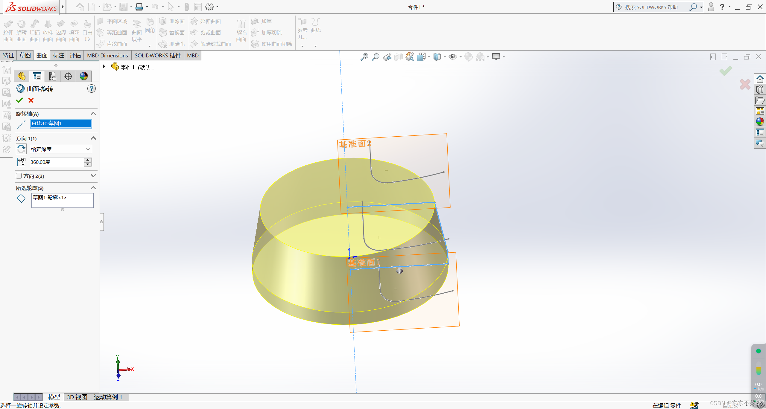Switch to the 3D 视图 bottom tab
The image size is (766, 409).
point(77,397)
